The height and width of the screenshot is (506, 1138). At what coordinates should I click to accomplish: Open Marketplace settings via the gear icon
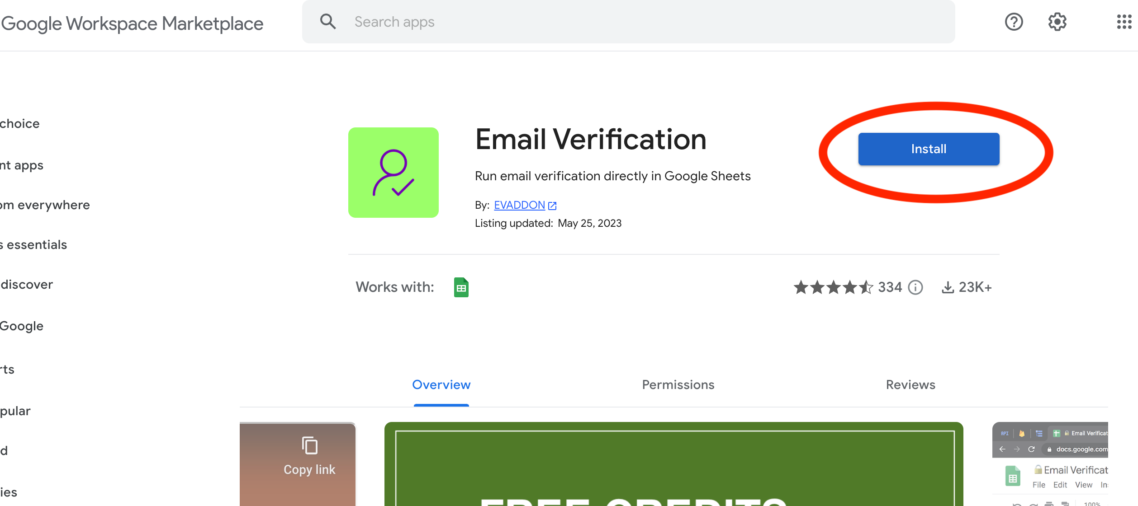1057,21
